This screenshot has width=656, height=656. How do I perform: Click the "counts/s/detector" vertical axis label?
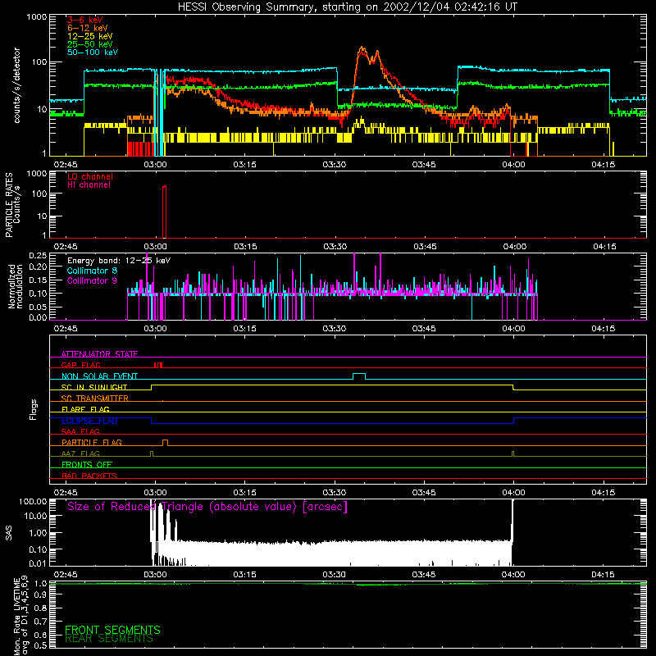(17, 85)
